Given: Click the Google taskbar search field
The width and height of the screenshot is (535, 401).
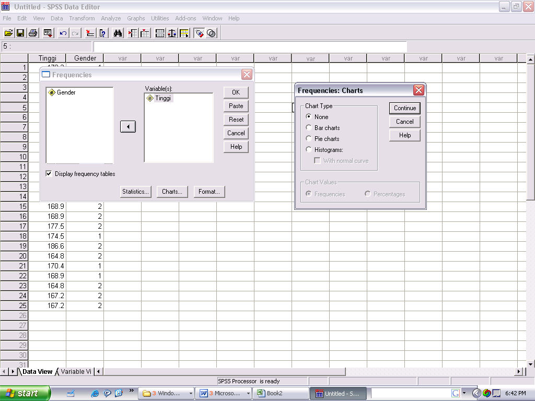Looking at the screenshot, I should (x=411, y=393).
